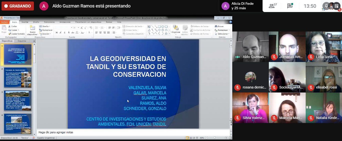Toggle italic K formatting button
Screen dimensions: 342x141
tap(61, 32)
